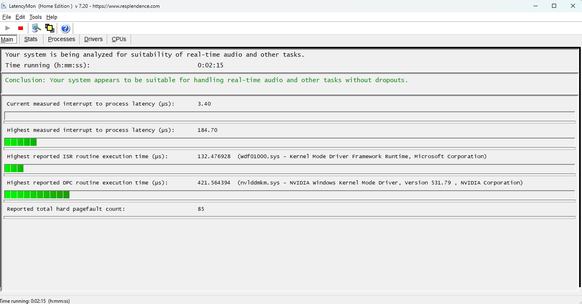
Task: Minimize the LatencyMon window
Action: point(536,6)
